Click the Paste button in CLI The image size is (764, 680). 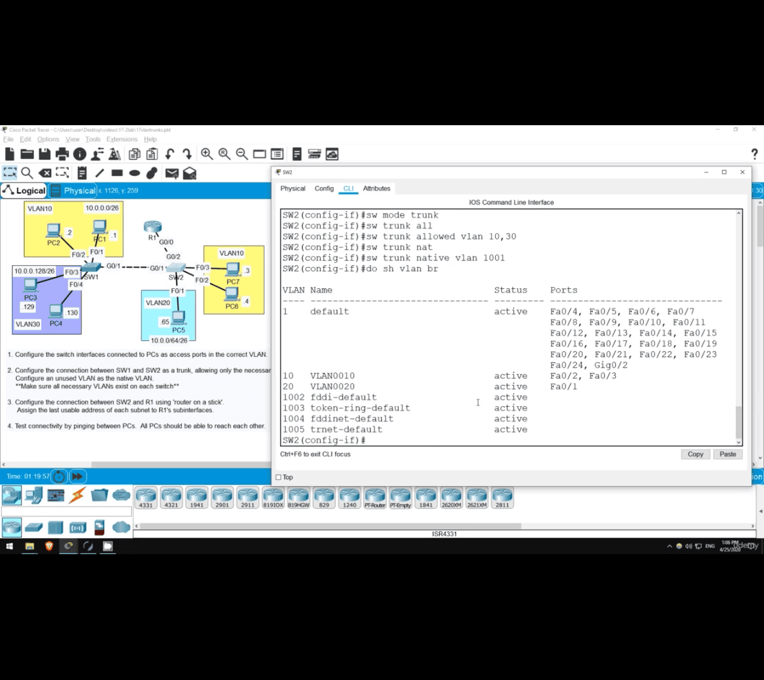point(728,454)
